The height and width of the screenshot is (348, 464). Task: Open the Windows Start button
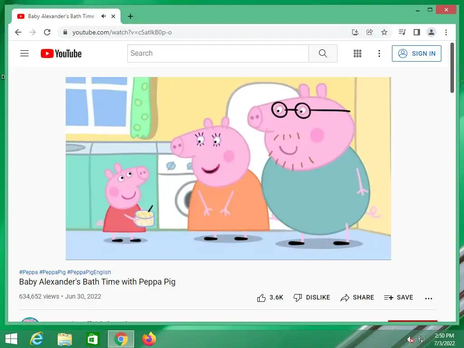coord(11,339)
